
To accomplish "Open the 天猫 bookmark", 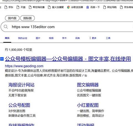I will point(21,7).
